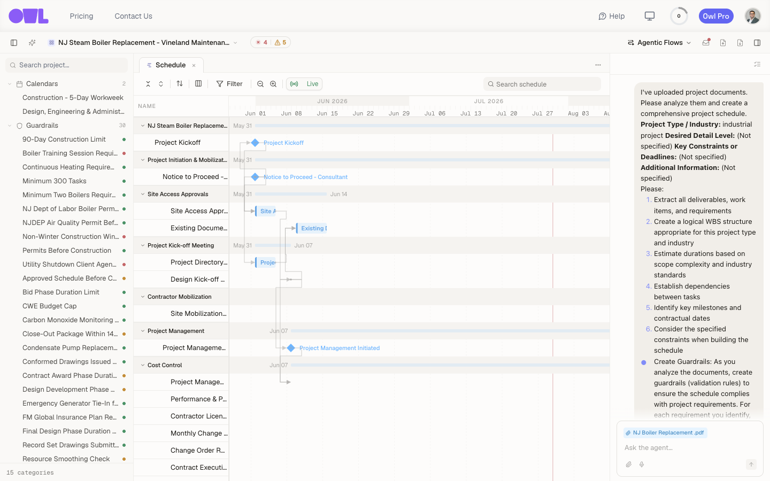The width and height of the screenshot is (770, 481).
Task: Click the Ask the agent input
Action: 690,448
